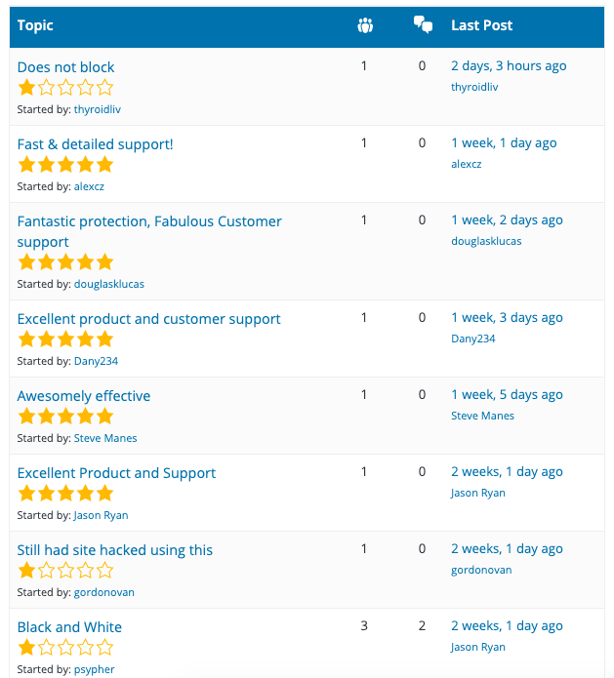This screenshot has width=614, height=678.
Task: Visit thyroidliv's profile from 'Started by'
Action: [98, 109]
